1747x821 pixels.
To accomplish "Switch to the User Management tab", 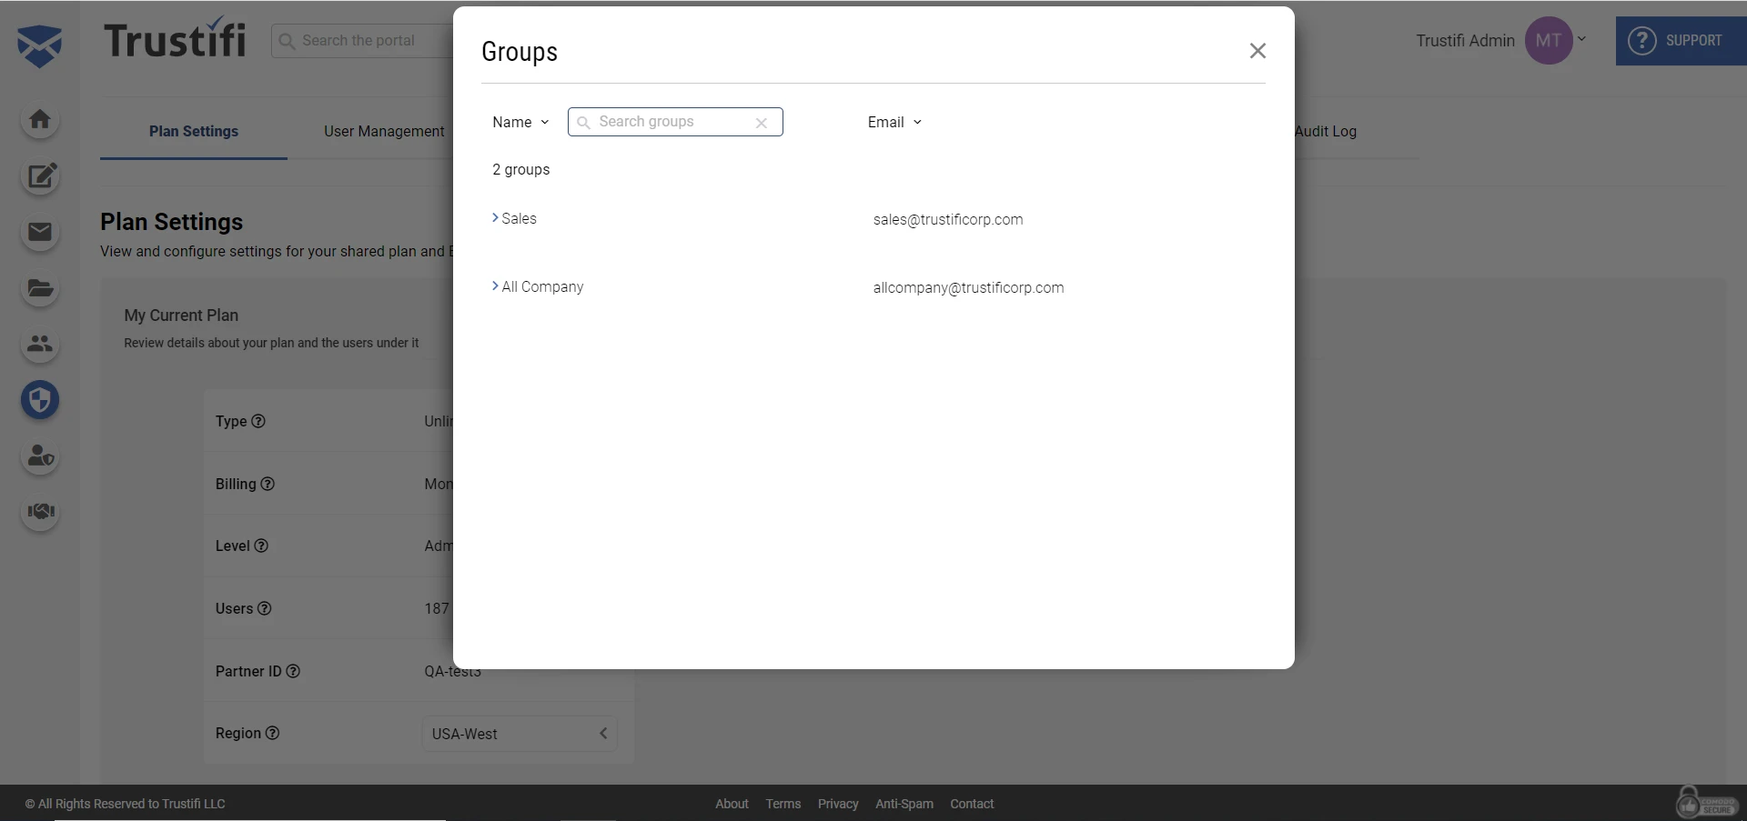I will click(385, 131).
